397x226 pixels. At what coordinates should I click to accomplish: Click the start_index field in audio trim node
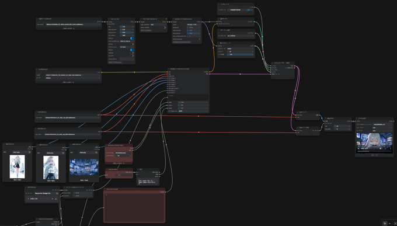(83, 193)
